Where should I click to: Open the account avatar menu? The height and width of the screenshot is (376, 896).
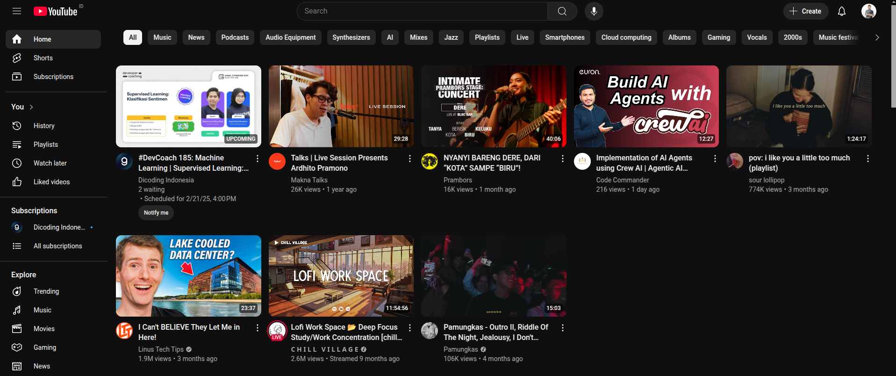[869, 11]
